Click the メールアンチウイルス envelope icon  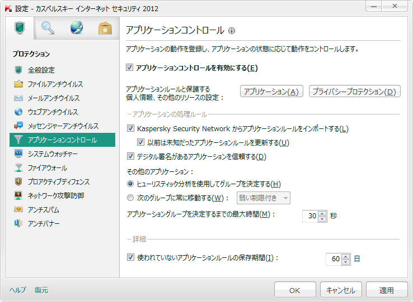(18, 98)
